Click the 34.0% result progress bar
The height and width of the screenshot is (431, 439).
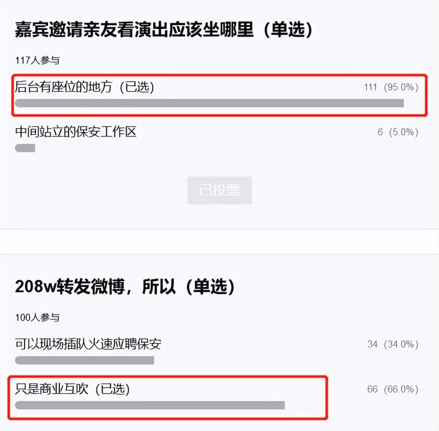click(84, 360)
